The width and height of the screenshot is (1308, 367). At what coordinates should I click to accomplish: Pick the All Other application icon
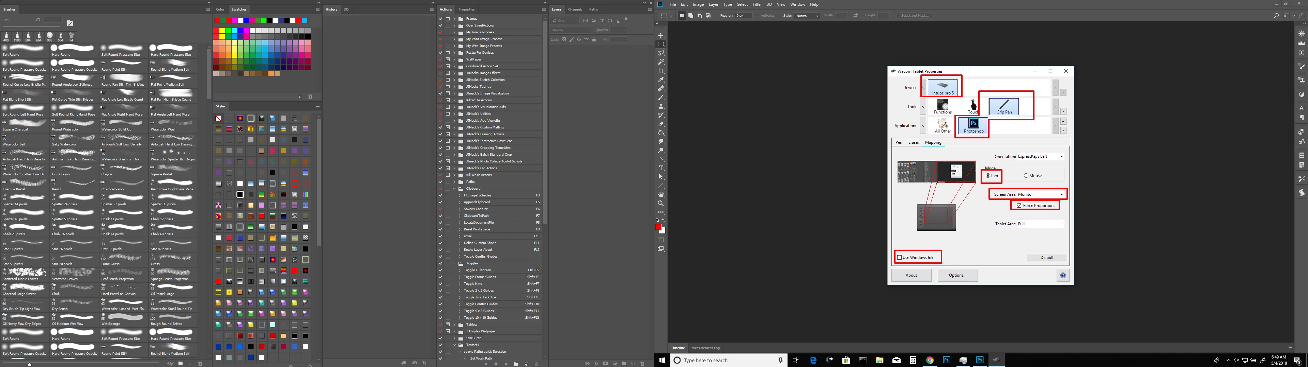point(943,126)
